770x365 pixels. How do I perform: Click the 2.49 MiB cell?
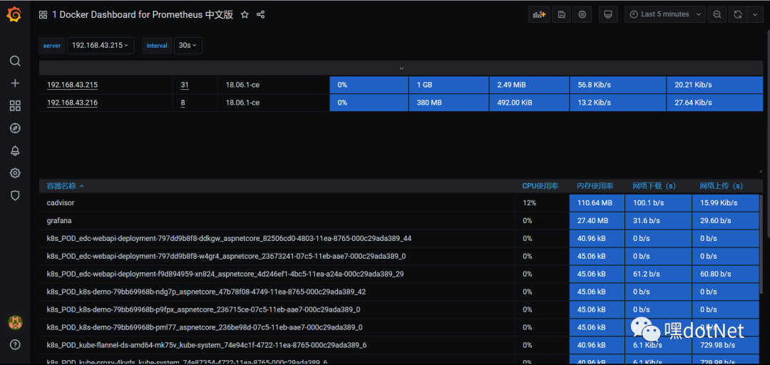click(529, 85)
